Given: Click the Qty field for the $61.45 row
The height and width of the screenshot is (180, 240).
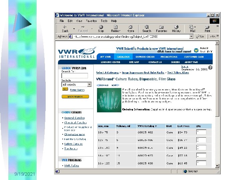Looking at the screenshot, I should (201, 163).
